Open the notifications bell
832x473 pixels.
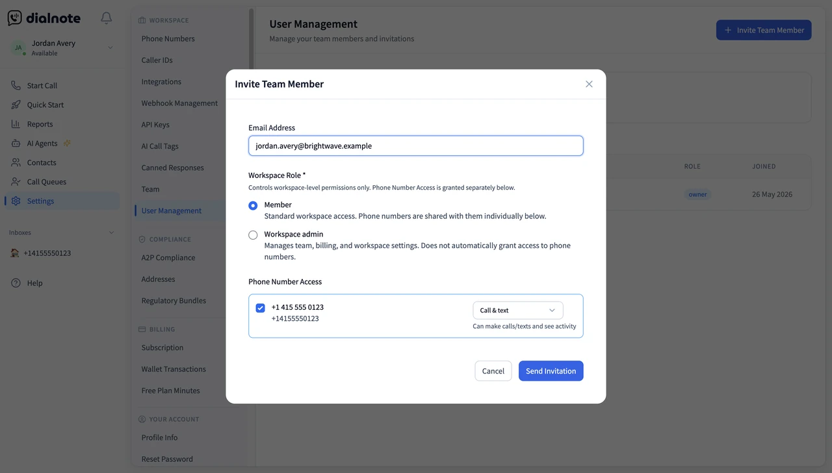(107, 18)
